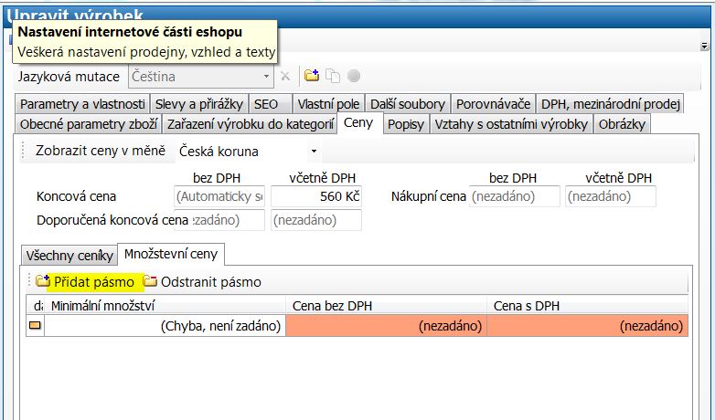Screen dimensions: 715x420
Task: Click the Koncová cena včetně DPH field
Action: pos(316,196)
